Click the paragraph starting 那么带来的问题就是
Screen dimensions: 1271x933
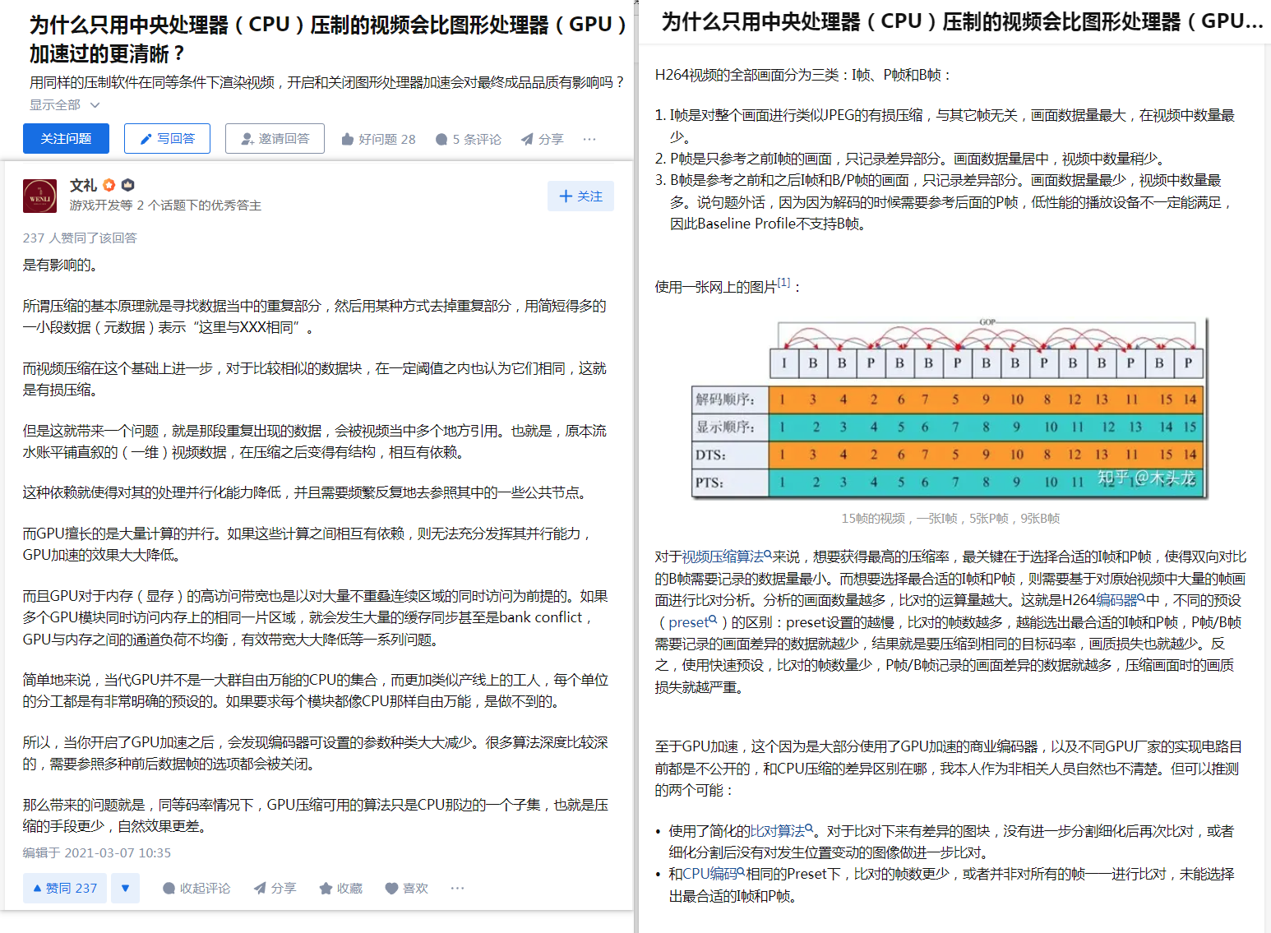315,815
